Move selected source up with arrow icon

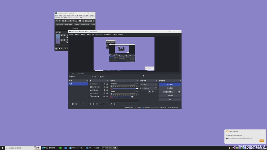pyautogui.click(x=100, y=104)
